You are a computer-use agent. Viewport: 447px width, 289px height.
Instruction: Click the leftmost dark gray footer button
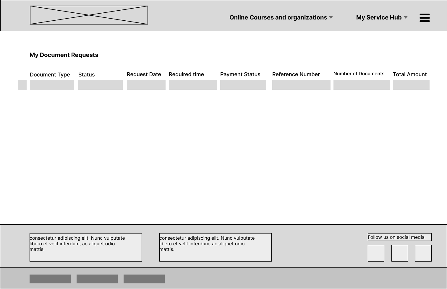tap(50, 279)
